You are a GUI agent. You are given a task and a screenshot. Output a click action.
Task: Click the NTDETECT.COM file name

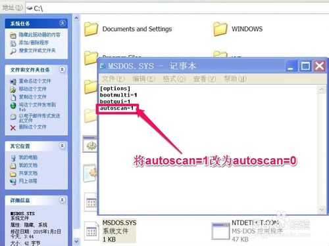255,223
